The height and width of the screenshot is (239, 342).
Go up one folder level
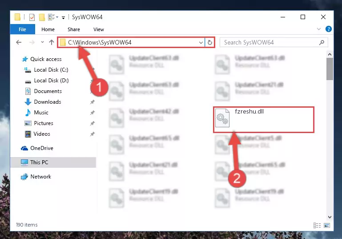pos(52,42)
